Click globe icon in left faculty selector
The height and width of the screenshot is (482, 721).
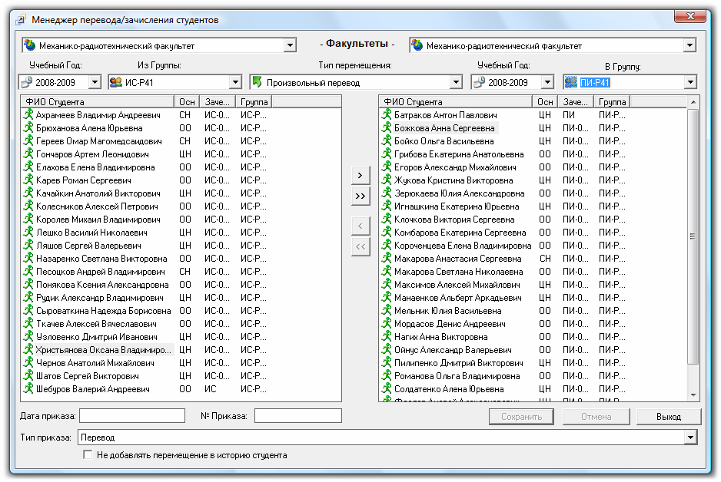coord(29,45)
